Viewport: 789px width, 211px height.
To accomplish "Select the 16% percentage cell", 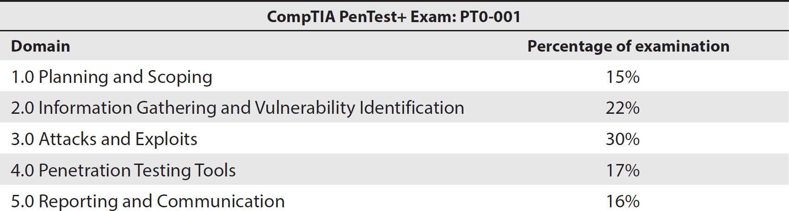I will pyautogui.click(x=623, y=201).
